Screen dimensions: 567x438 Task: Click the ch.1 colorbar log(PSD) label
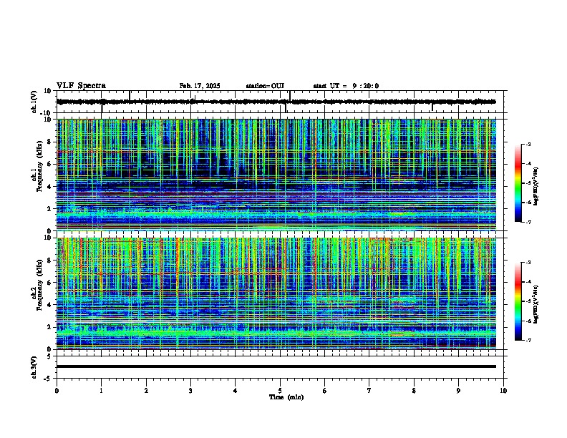pyautogui.click(x=536, y=186)
